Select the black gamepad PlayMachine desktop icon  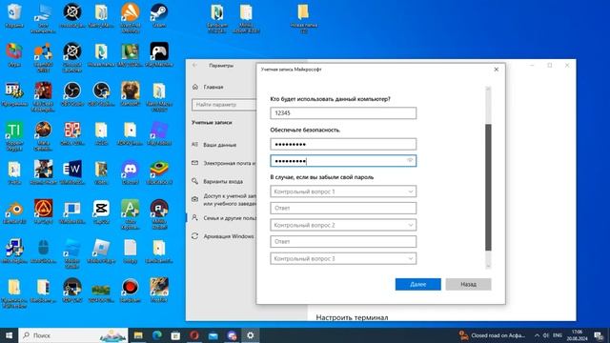[x=159, y=55]
